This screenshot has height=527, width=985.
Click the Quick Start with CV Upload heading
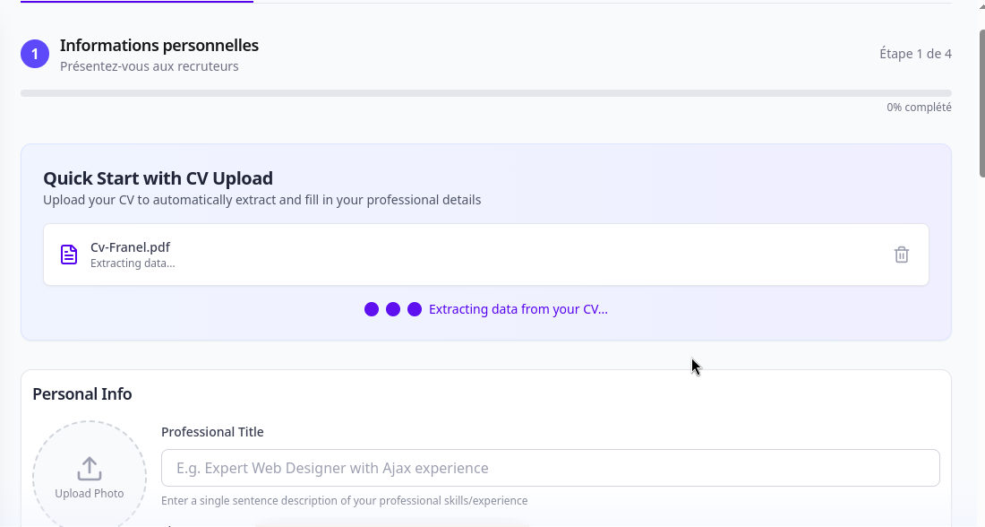[158, 178]
